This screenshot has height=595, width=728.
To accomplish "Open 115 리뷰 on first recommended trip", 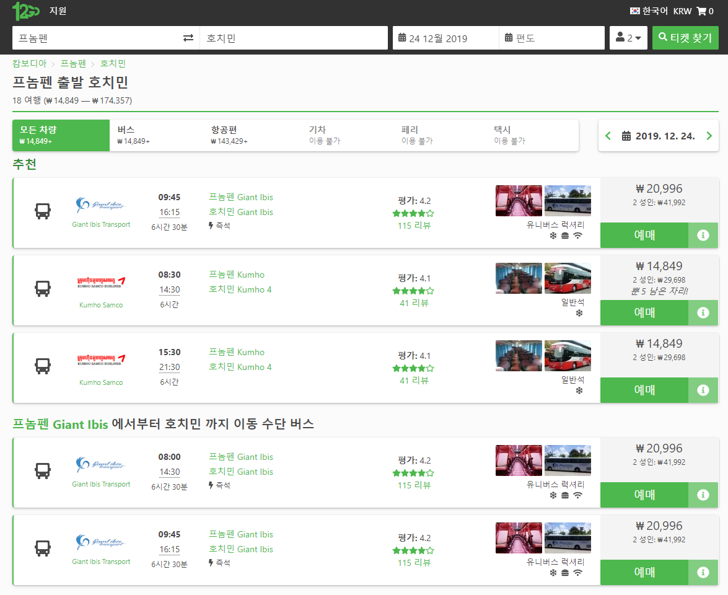I will pos(414,226).
